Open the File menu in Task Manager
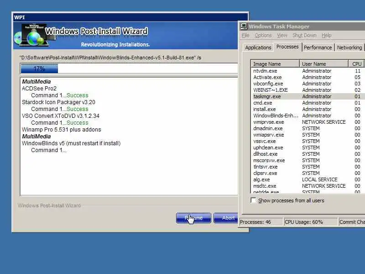 pyautogui.click(x=245, y=35)
